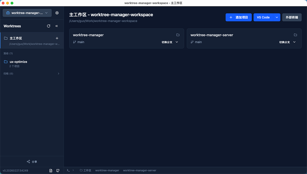
Task: Click the "2 个项目" text
Action: click(14, 66)
